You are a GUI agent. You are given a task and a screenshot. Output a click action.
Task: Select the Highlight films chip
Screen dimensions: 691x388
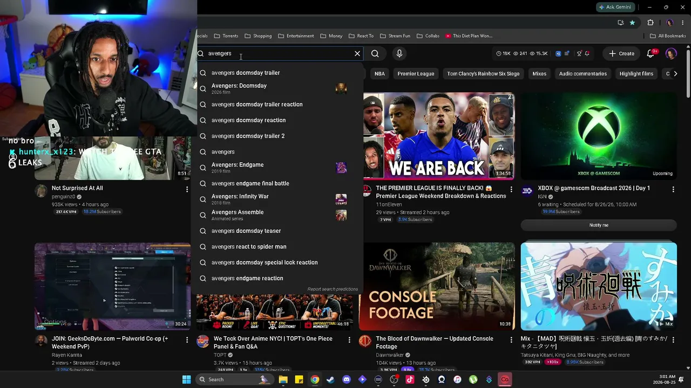pos(636,74)
